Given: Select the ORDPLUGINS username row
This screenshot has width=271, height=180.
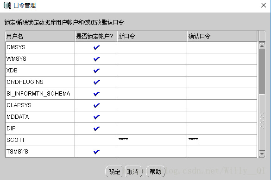Looking at the screenshot, I should [40, 82].
